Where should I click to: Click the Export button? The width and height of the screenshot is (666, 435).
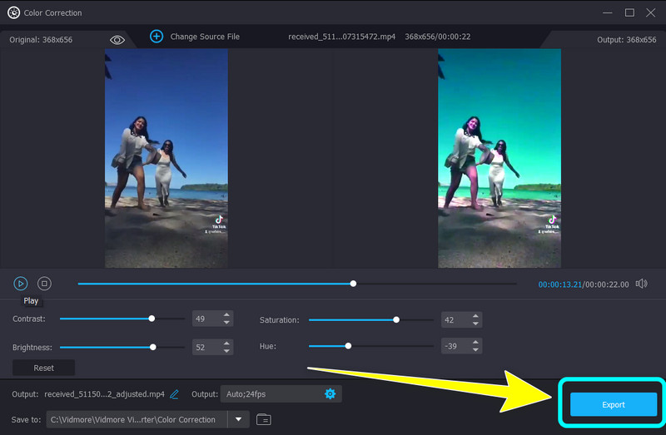point(613,404)
